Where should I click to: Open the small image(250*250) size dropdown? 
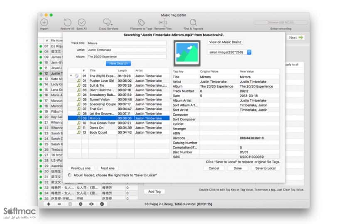(229, 52)
